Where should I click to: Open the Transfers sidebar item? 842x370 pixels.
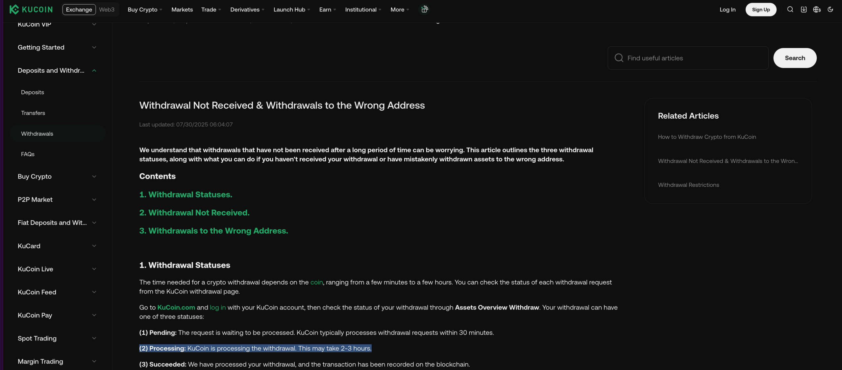pos(33,113)
